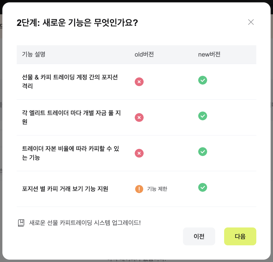Click the book icon near upgrade link
This screenshot has height=262, width=273.
click(21, 223)
